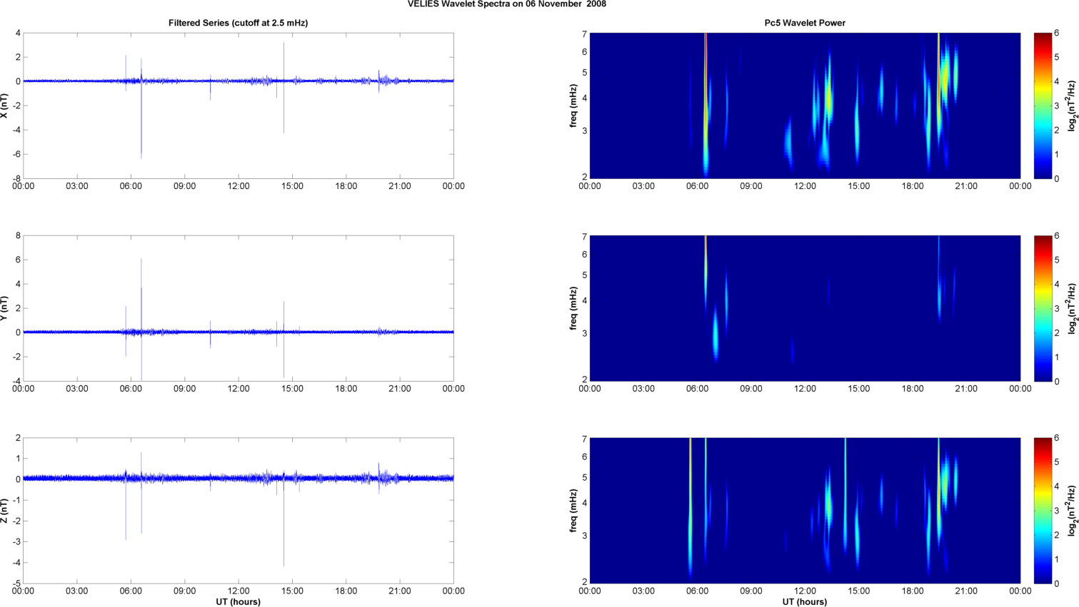The image size is (1079, 607).
Task: Click the bottom wavelet plot colorbar
Action: point(1043,511)
